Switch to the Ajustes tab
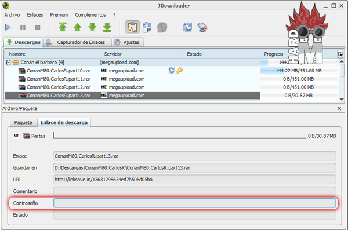The image size is (348, 230). (128, 42)
